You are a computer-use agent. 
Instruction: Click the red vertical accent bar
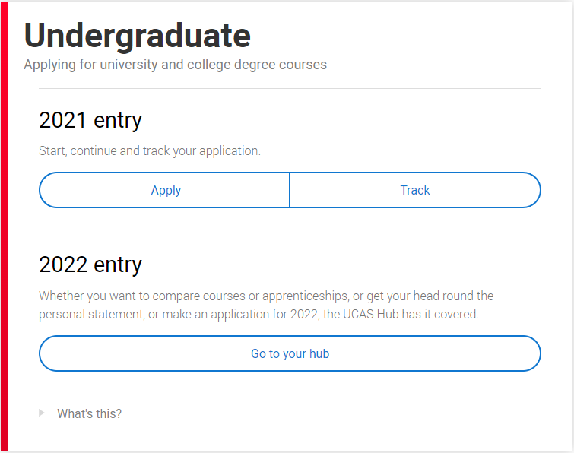pos(5,226)
